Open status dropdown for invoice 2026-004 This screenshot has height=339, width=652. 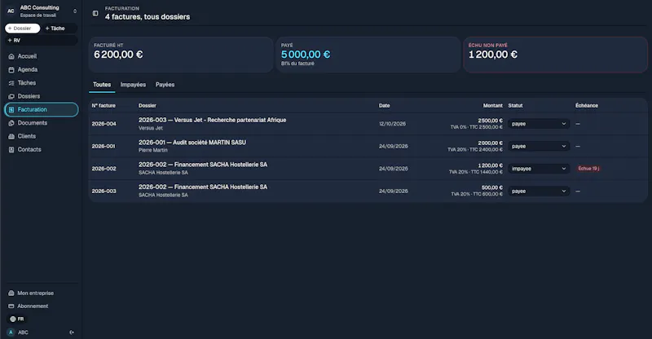point(539,124)
